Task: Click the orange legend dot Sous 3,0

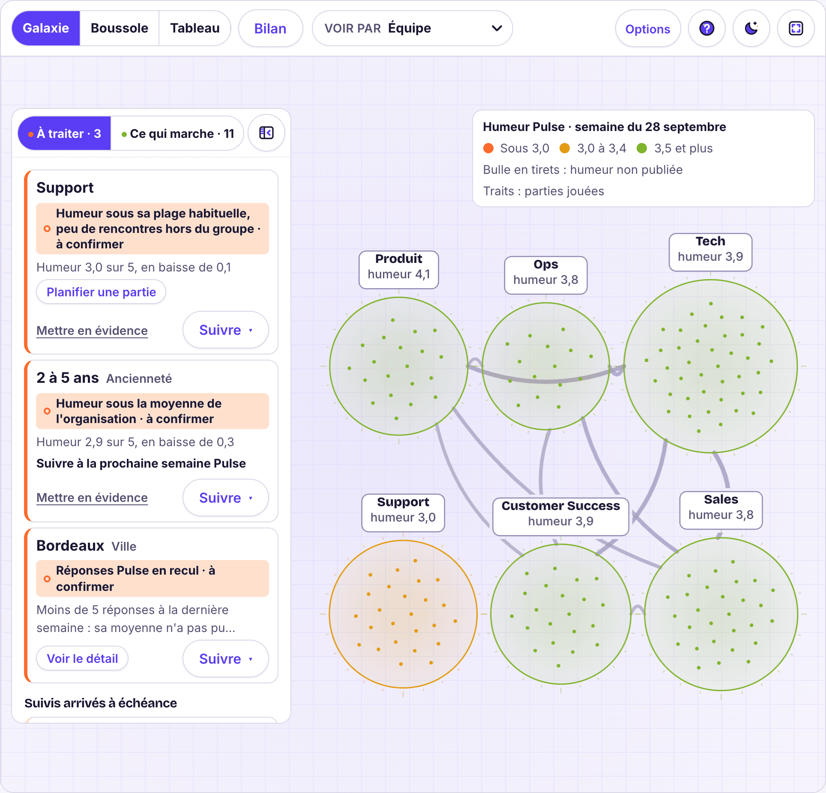Action: (x=488, y=148)
